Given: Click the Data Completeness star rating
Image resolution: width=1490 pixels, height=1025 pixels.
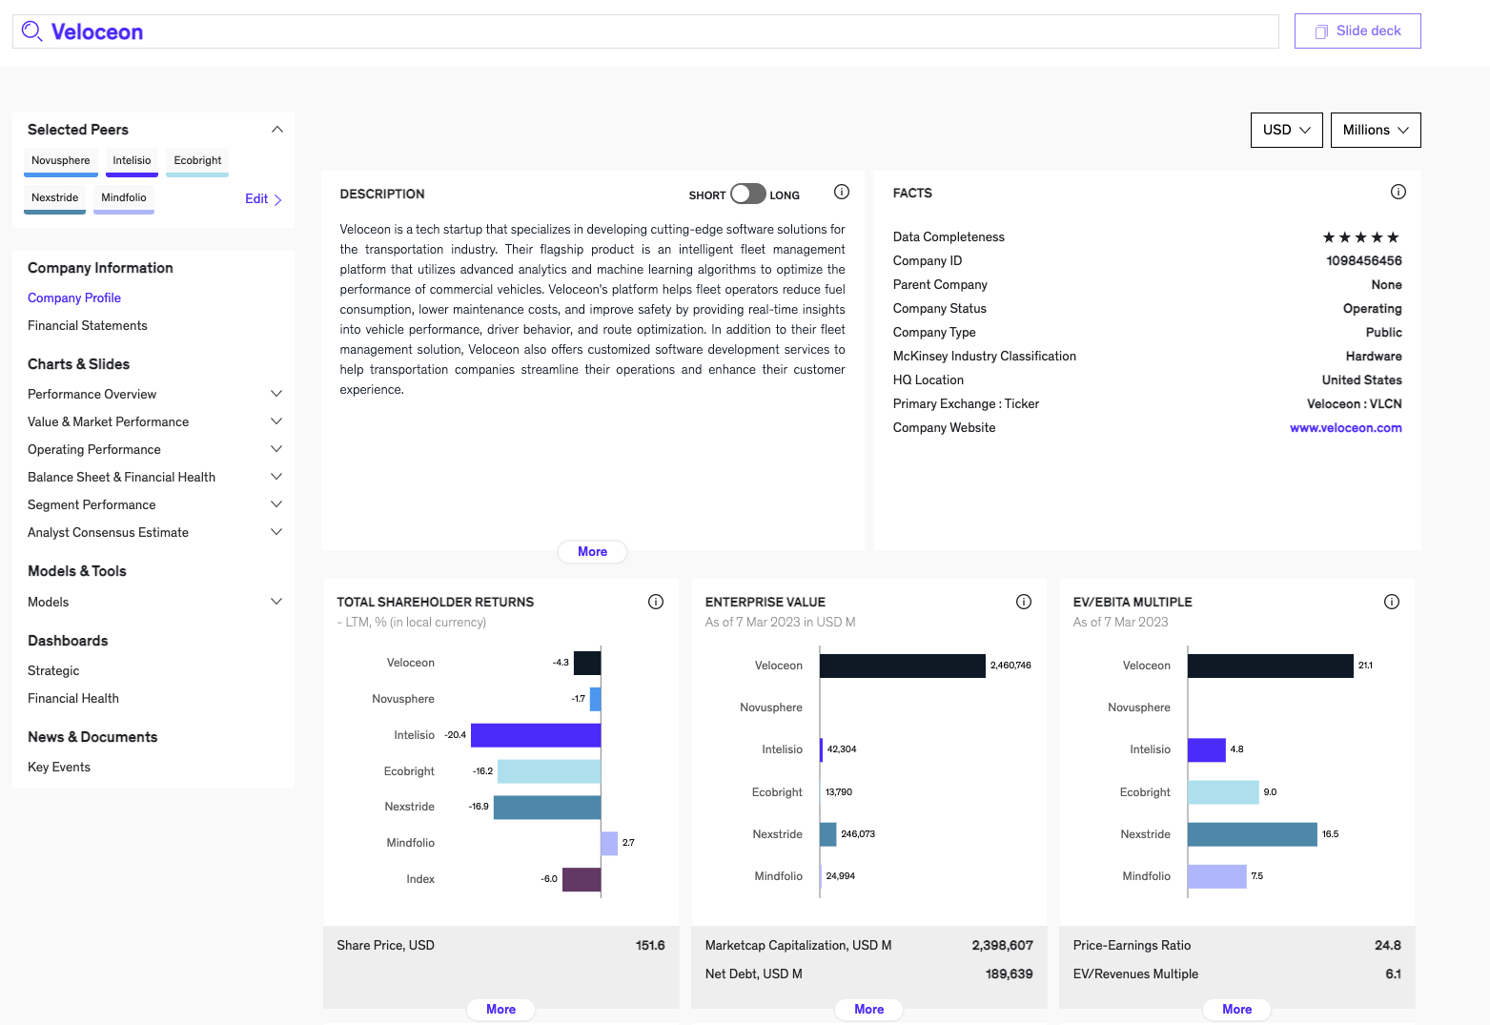Looking at the screenshot, I should click(1360, 236).
